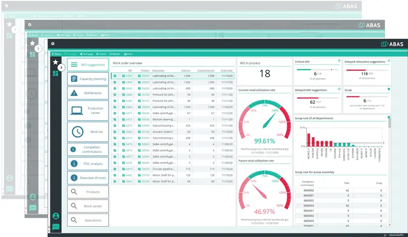Screen dimensions: 408x237
Task: Click the ABAS logo in front window
Action: [392, 44]
